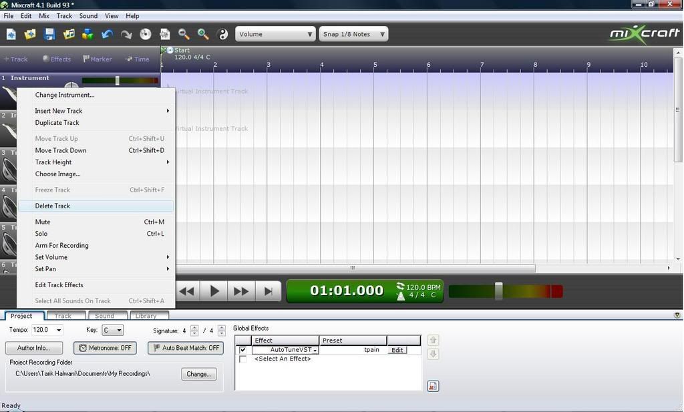Click the gray Redo arrow icon
The width and height of the screenshot is (684, 412).
126,34
